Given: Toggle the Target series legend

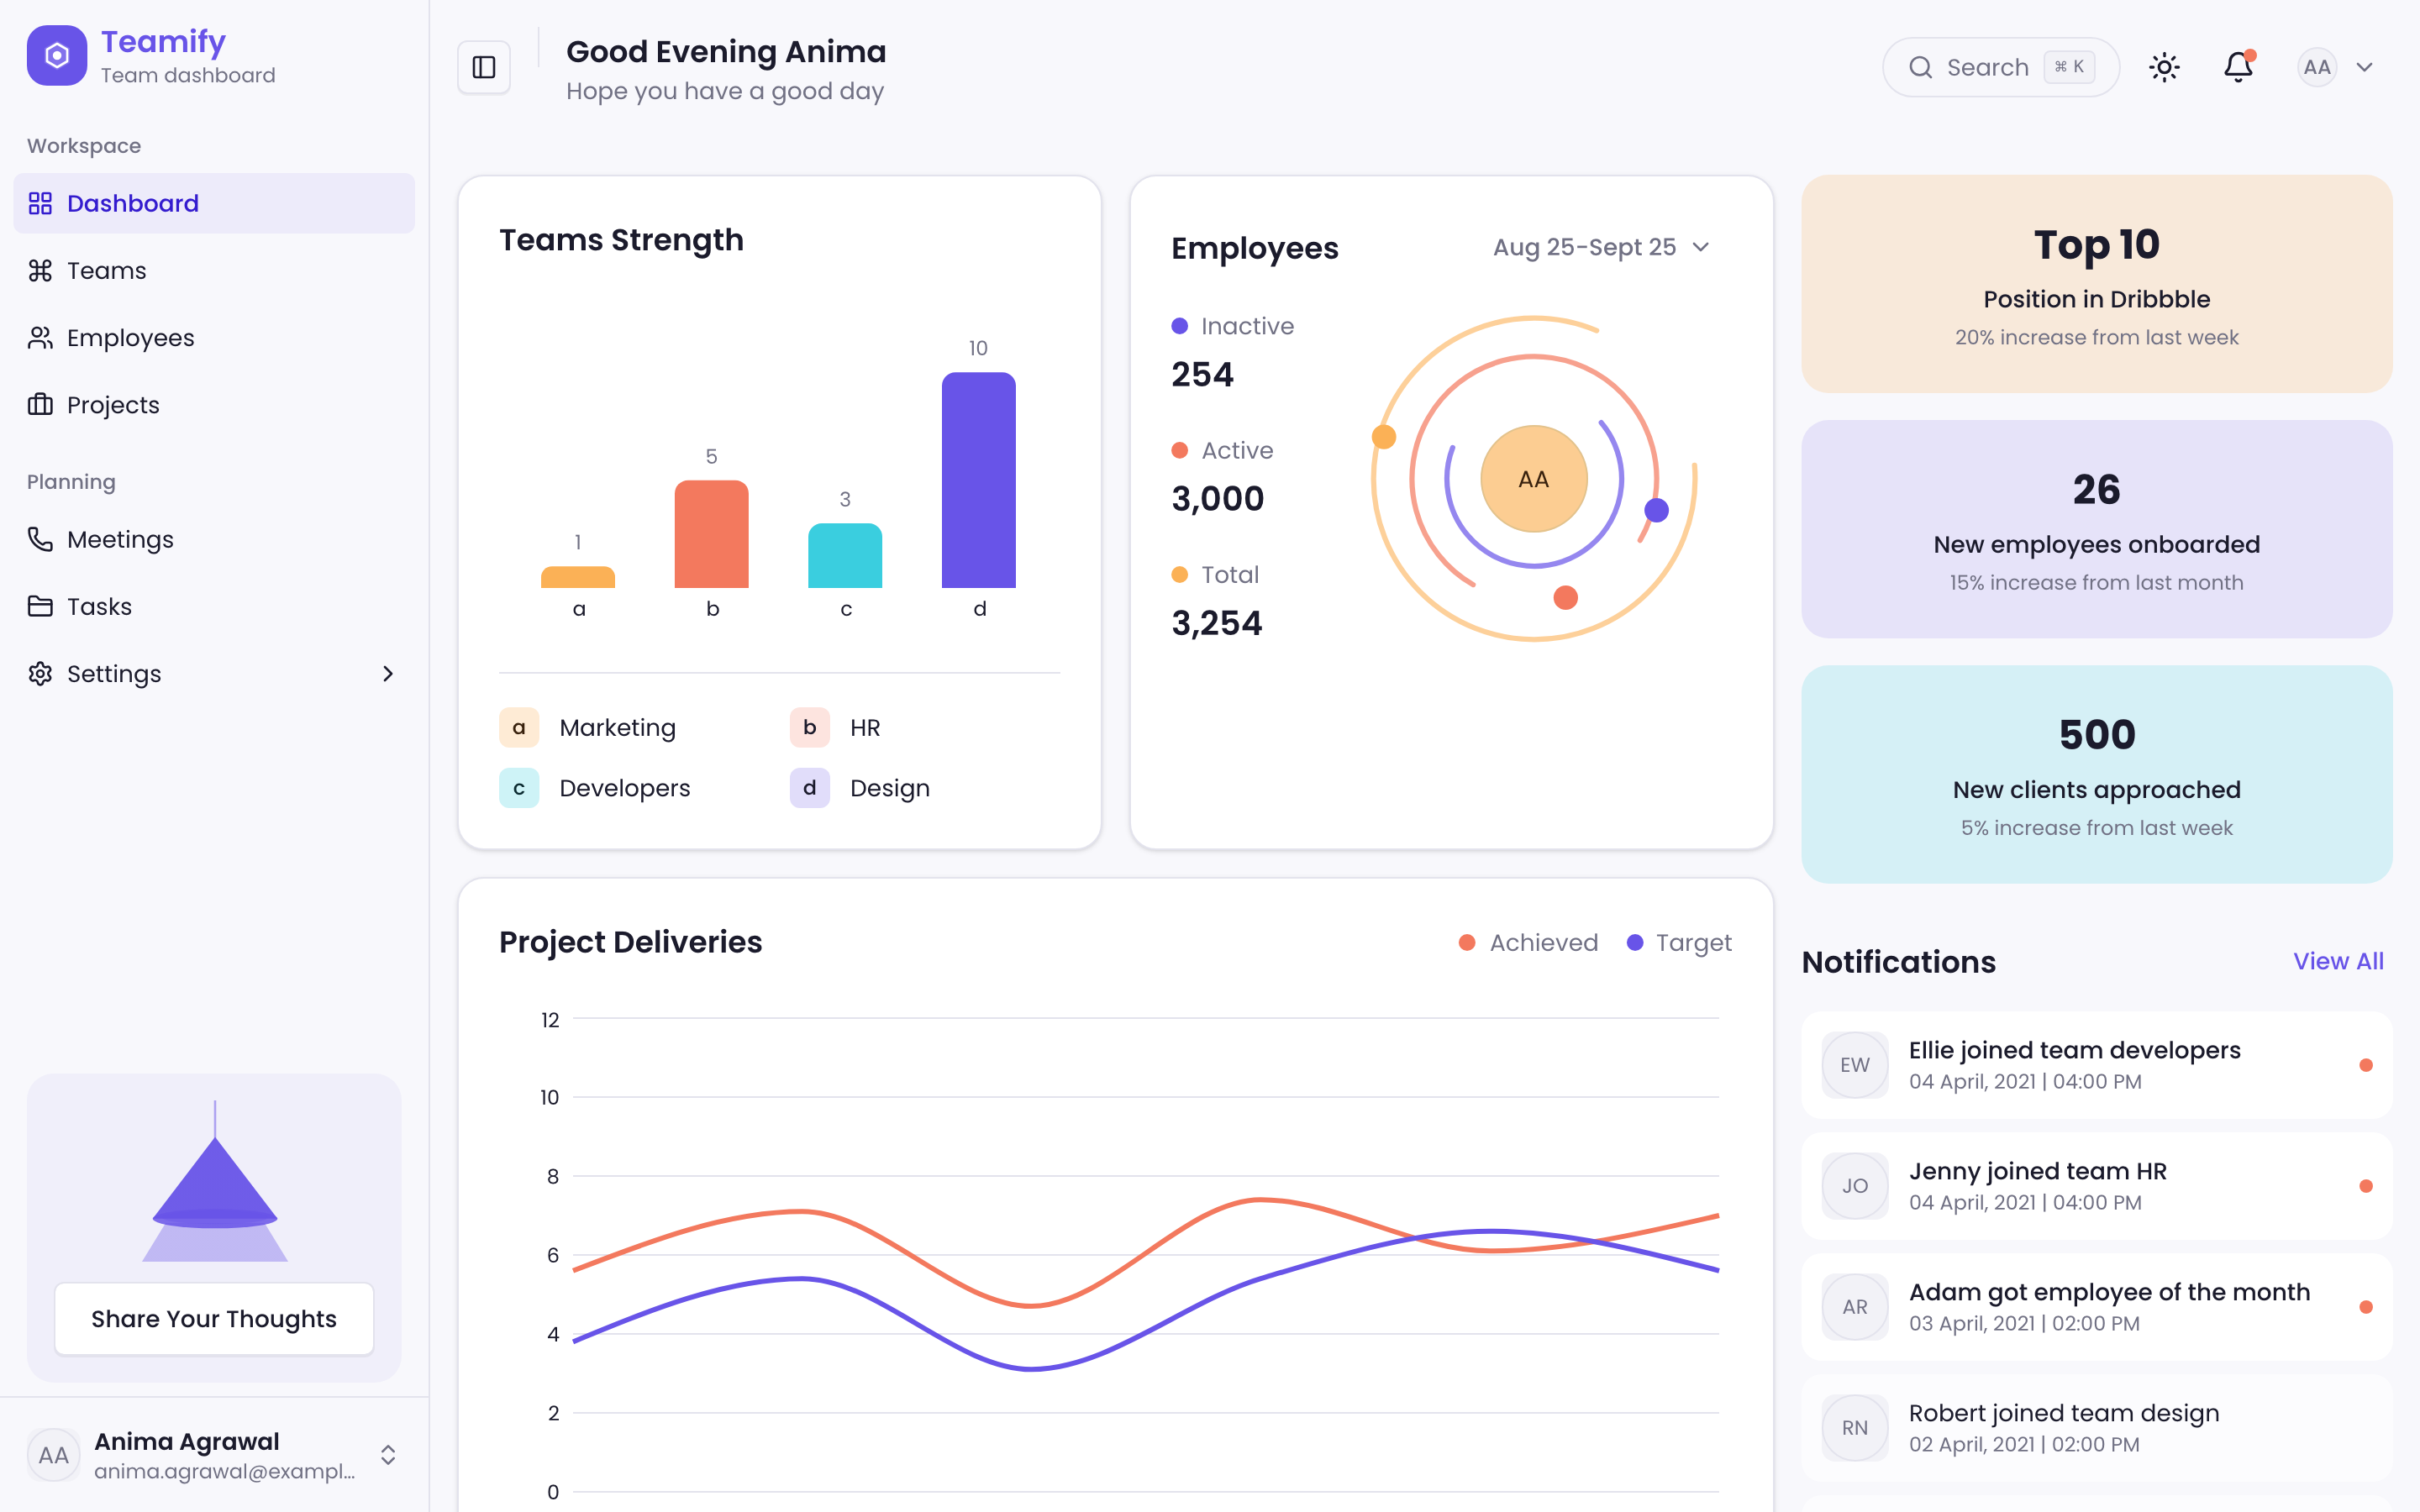Looking at the screenshot, I should (x=1679, y=942).
